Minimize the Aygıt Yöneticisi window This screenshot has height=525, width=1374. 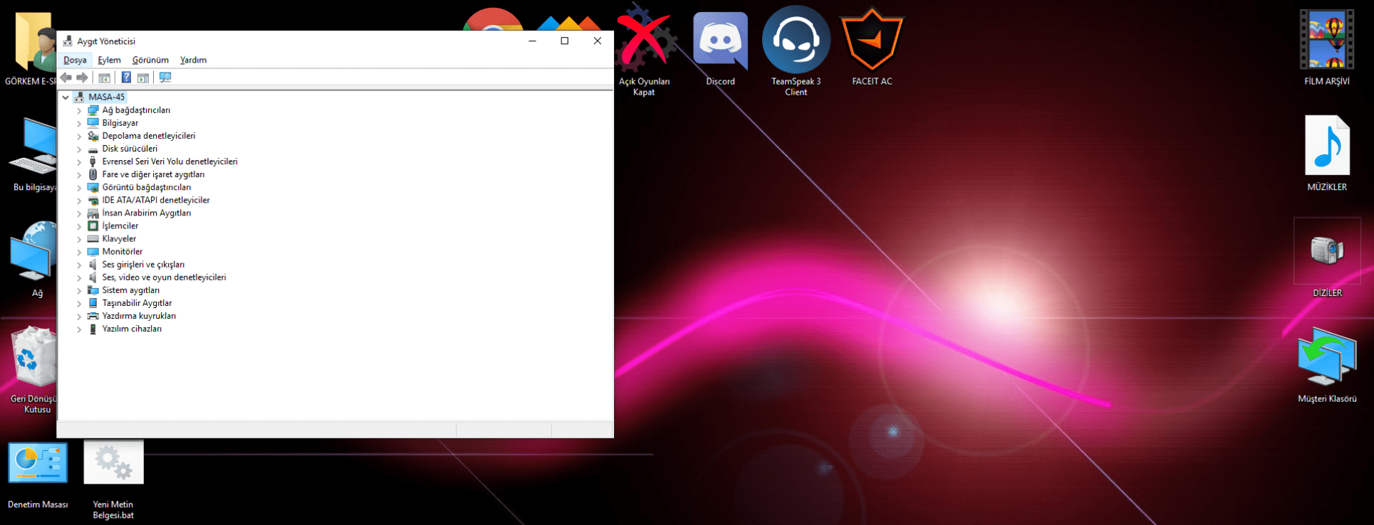(x=532, y=41)
